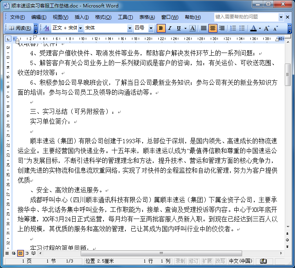The width and height of the screenshot is (295, 268).
Task: Open the 插入(I) menu
Action: (81, 17)
